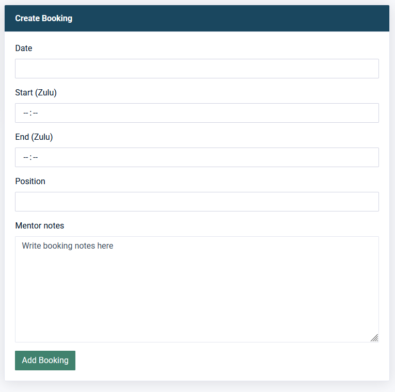Click the Mentor notes label
Viewport: 395px width, 392px height.
click(x=40, y=226)
